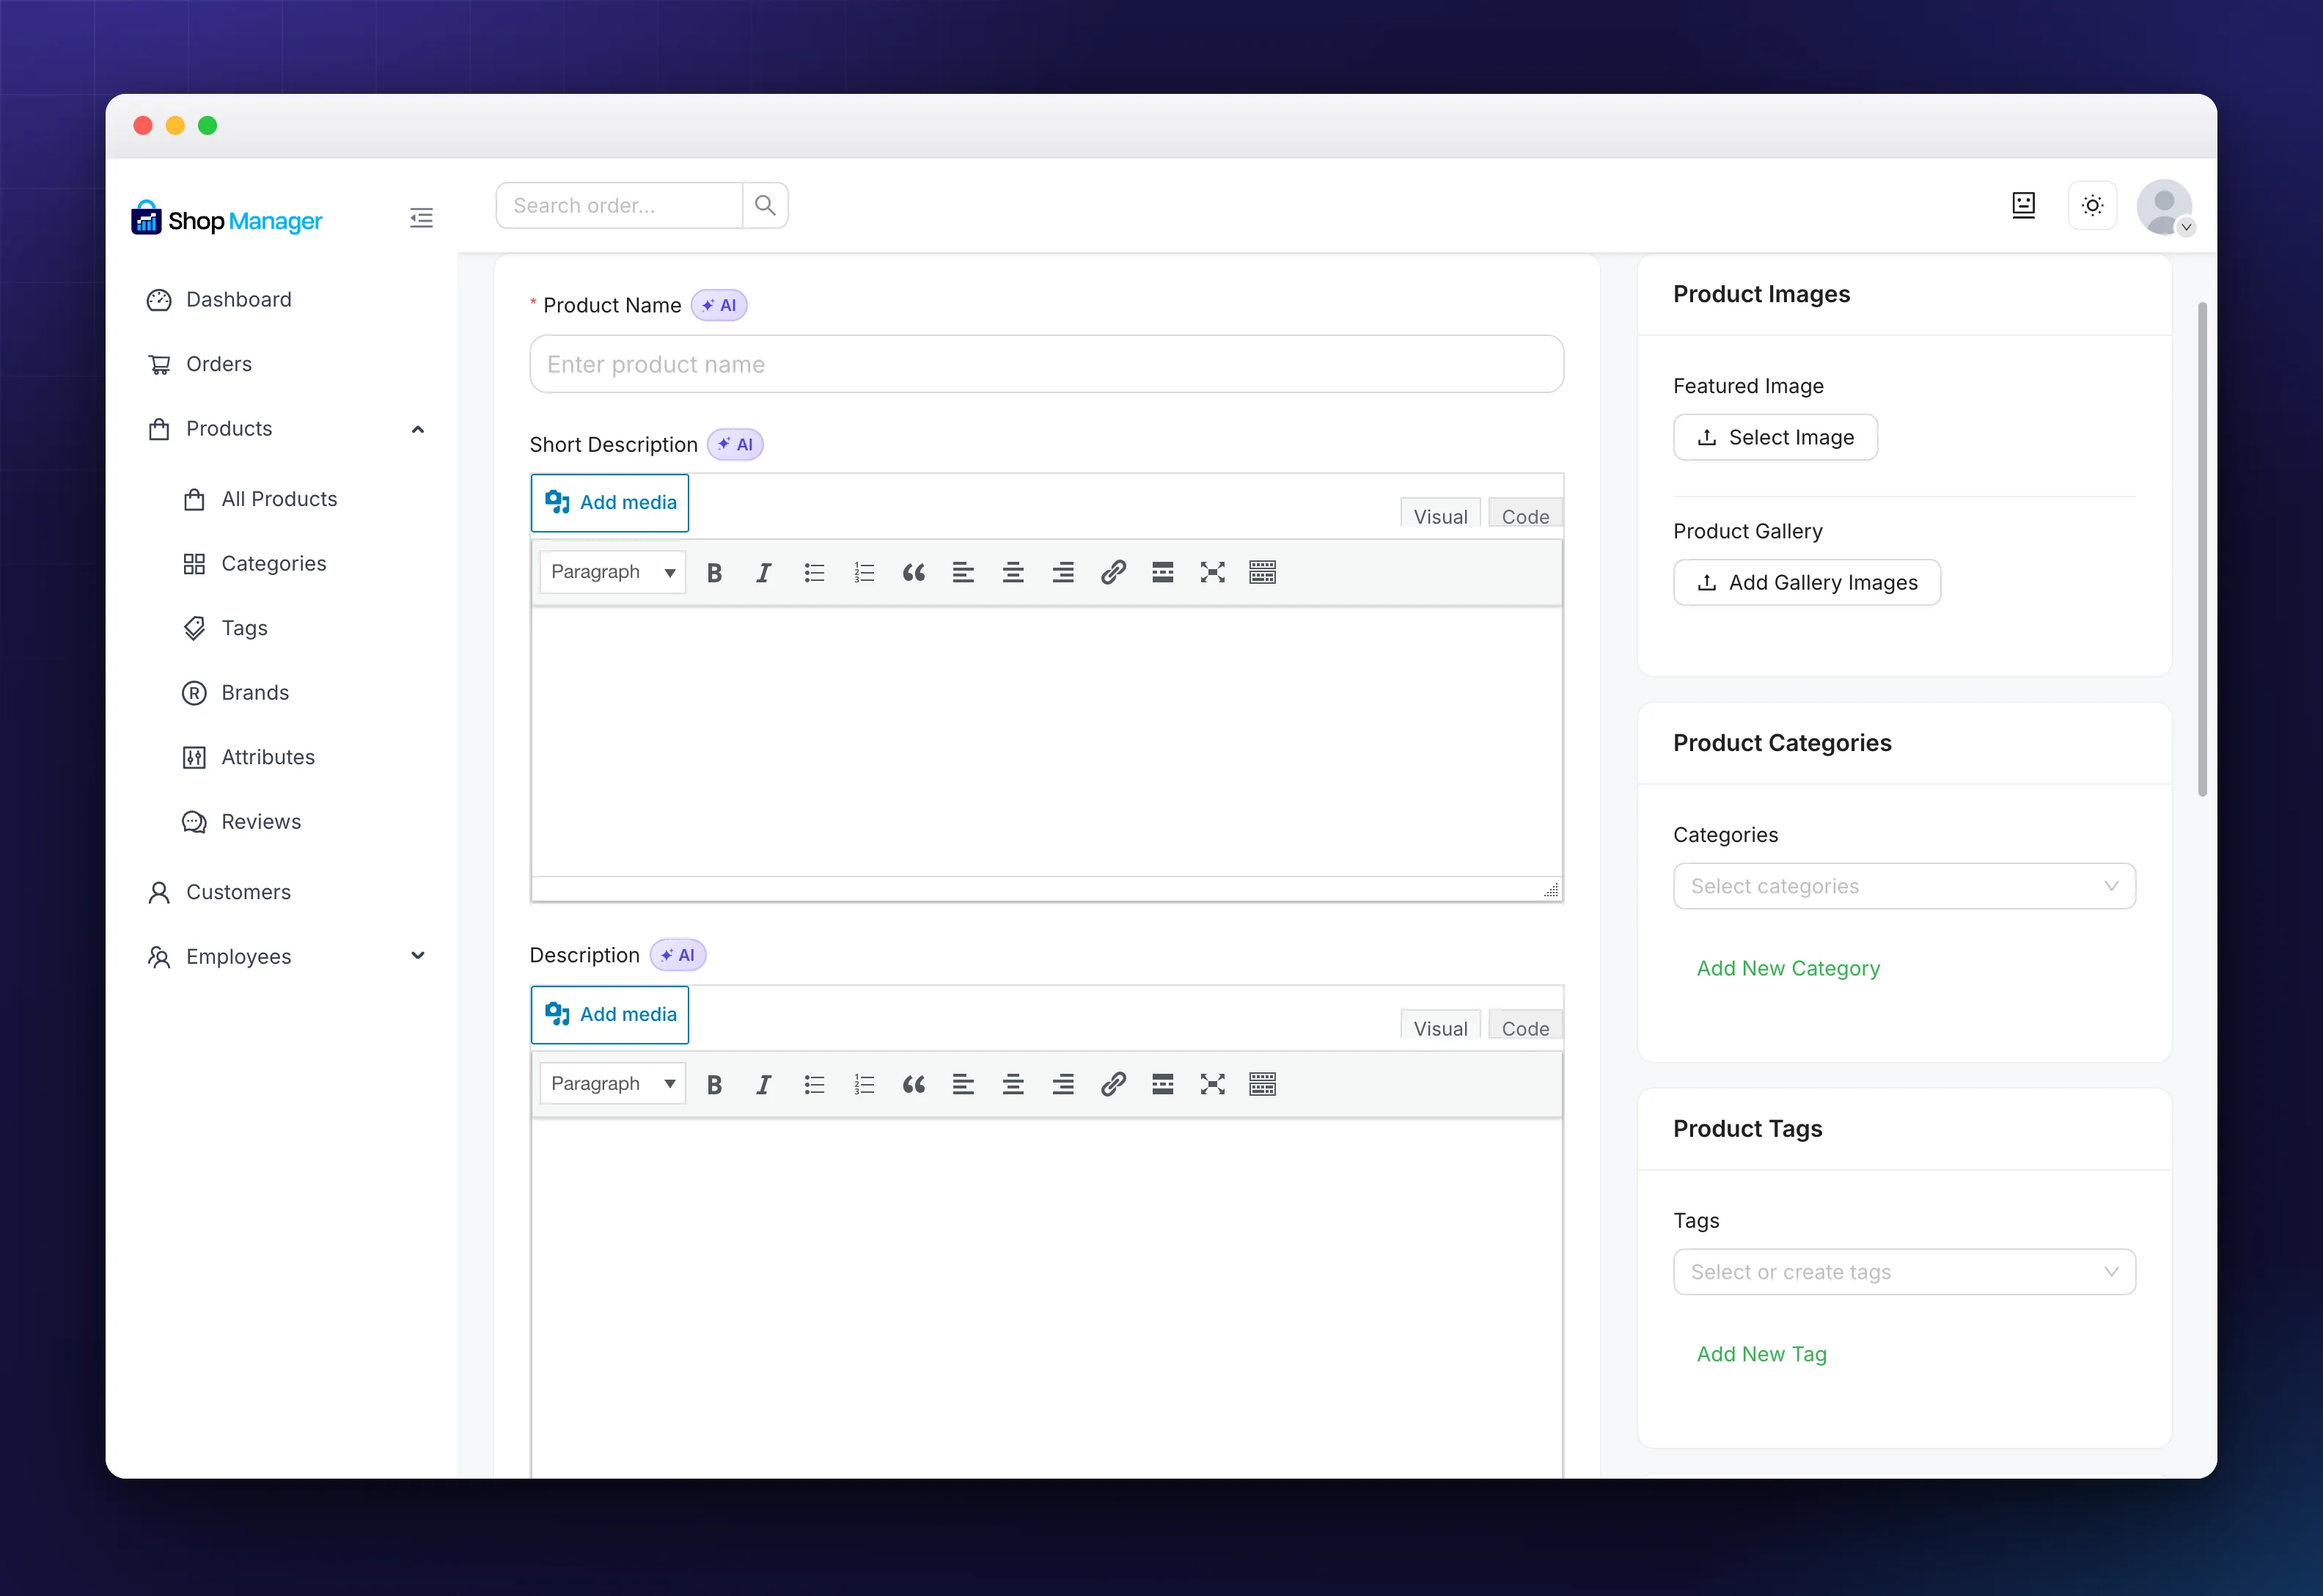Align right in Short Description editor

(1063, 572)
